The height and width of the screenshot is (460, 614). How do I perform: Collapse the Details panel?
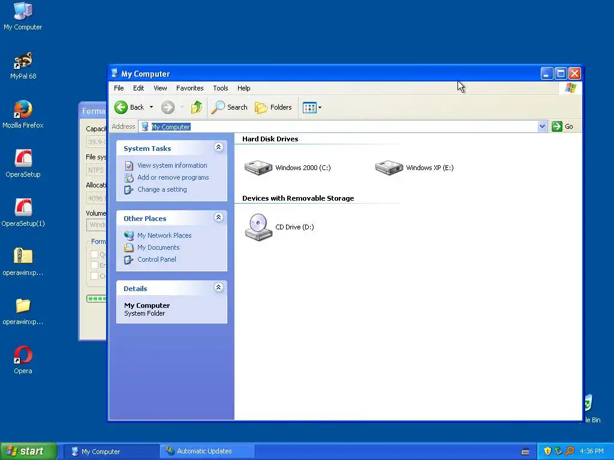tap(218, 287)
